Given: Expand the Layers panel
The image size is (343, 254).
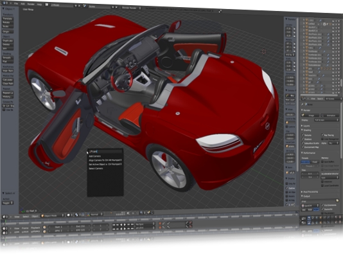Looking at the screenshot, I should [306, 125].
